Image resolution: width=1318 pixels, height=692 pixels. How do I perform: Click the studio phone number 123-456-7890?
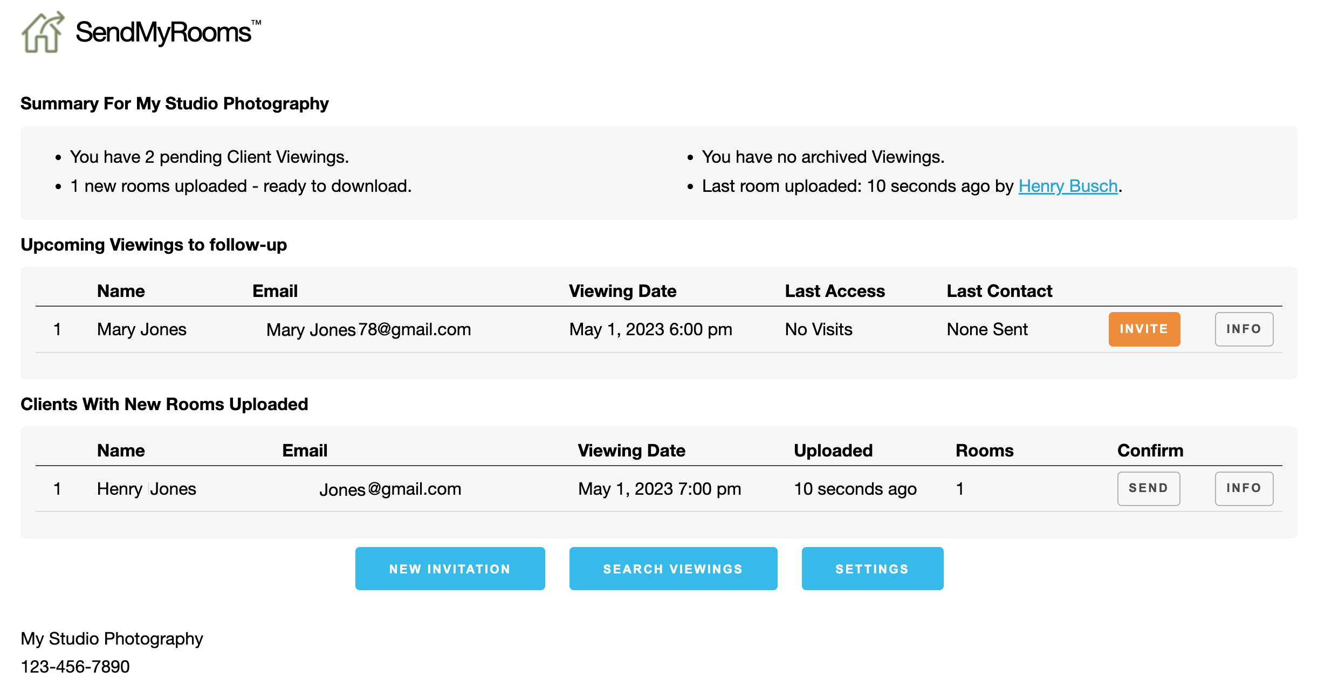pyautogui.click(x=75, y=667)
